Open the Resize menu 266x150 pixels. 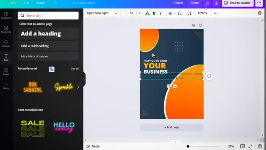pyautogui.click(x=41, y=3)
